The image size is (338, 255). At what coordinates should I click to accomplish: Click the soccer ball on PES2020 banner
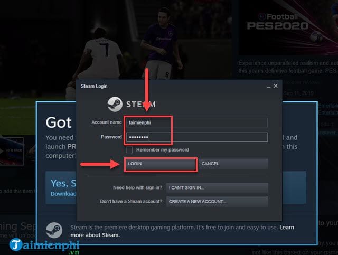316,36
